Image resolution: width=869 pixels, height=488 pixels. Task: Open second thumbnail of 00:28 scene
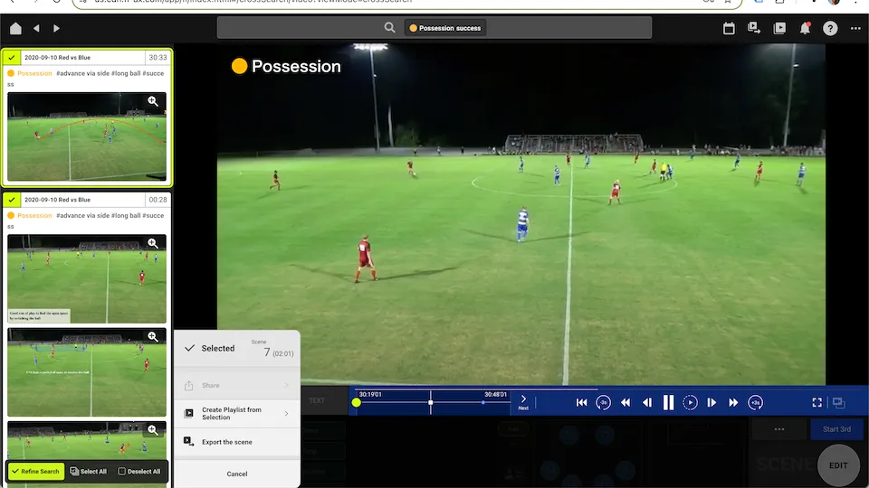[x=87, y=372]
